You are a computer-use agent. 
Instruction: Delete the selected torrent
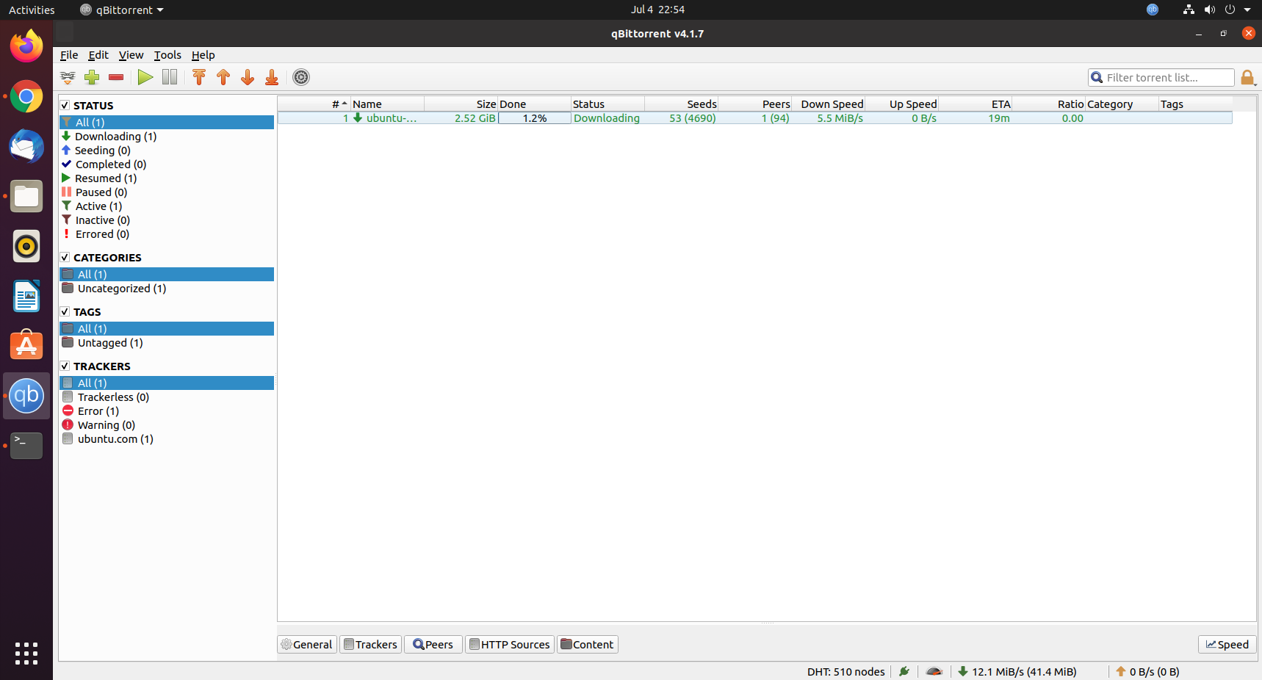coord(115,77)
